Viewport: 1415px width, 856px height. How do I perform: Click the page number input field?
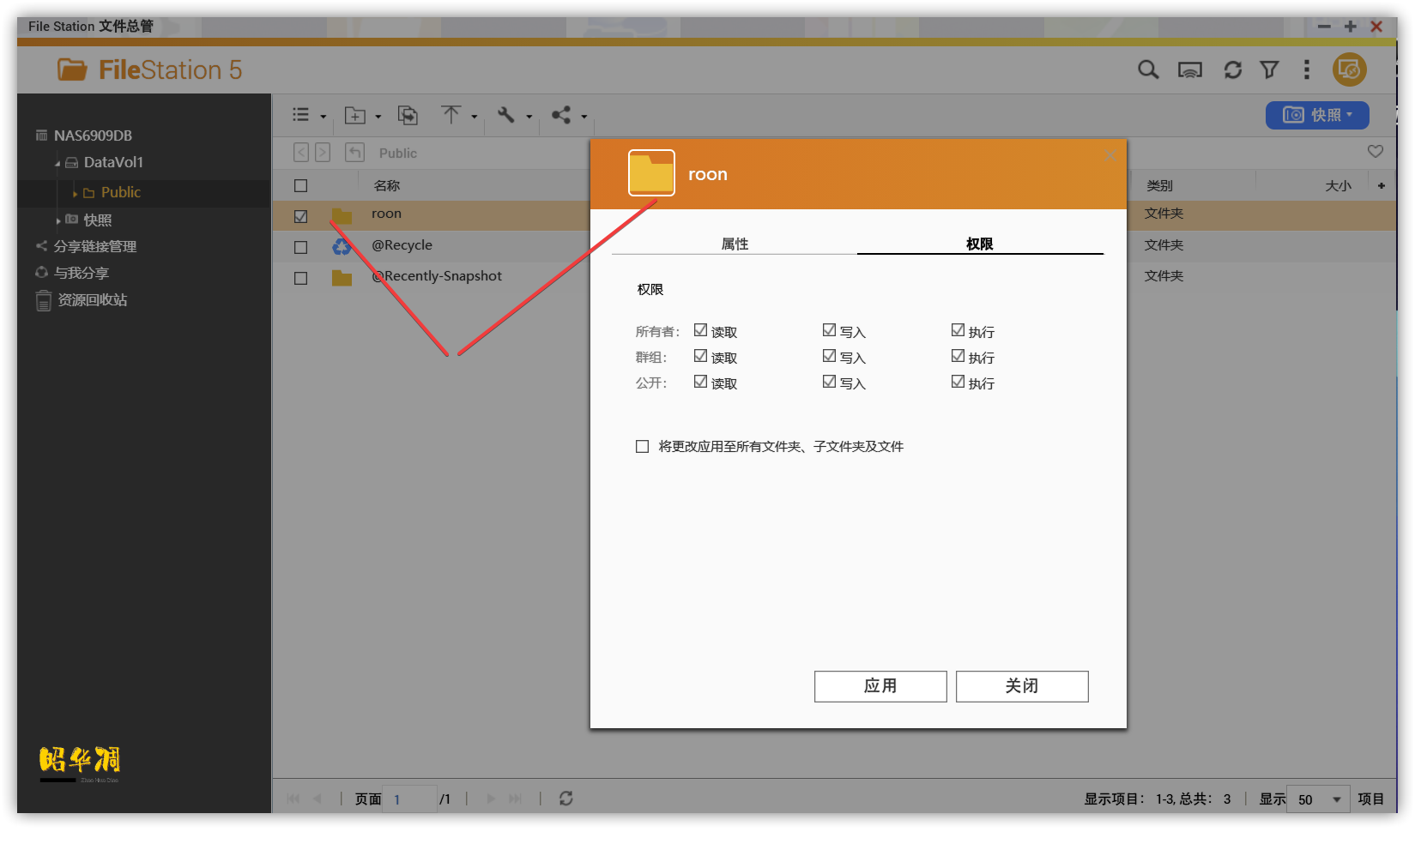click(x=409, y=799)
